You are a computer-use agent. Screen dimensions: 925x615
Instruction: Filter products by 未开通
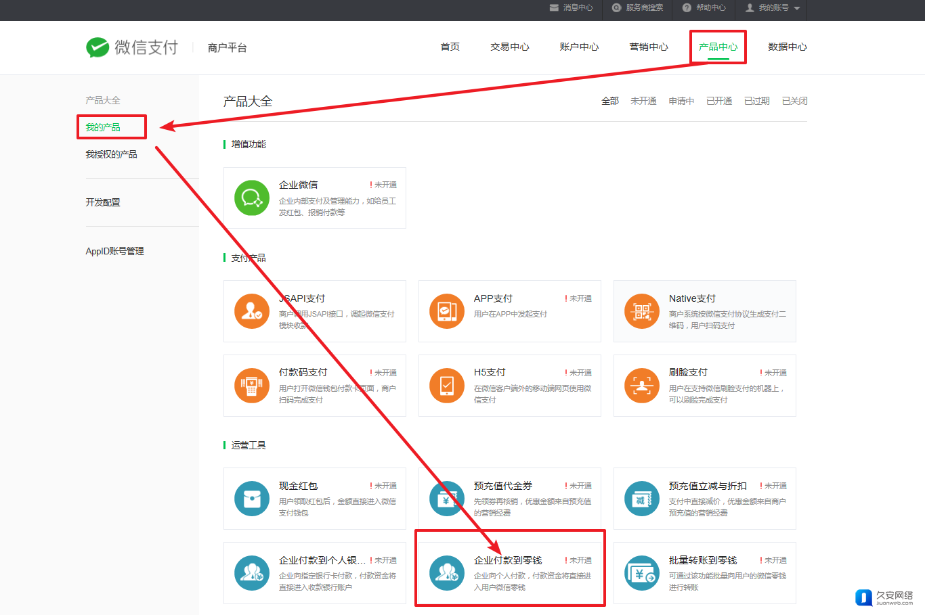643,101
